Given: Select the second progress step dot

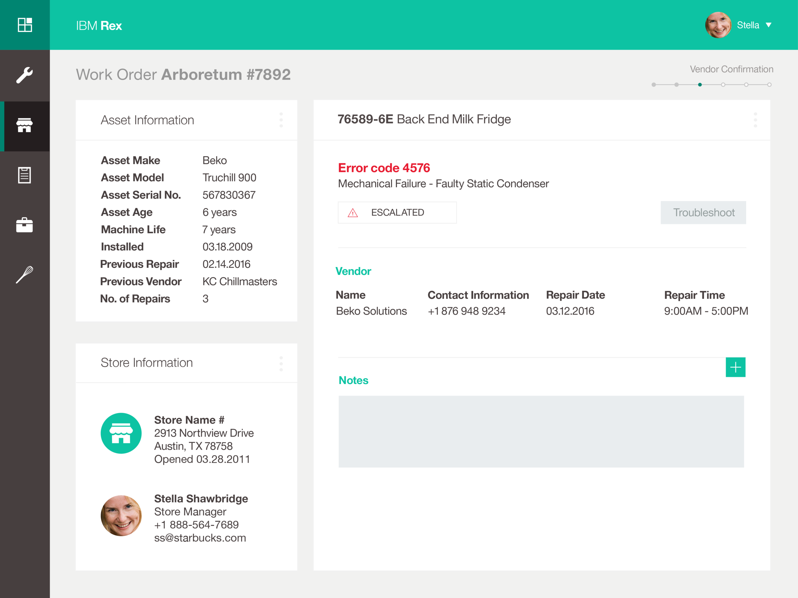Looking at the screenshot, I should coord(677,85).
